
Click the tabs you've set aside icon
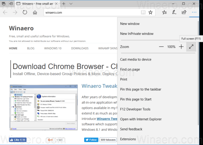tap(4, 4)
